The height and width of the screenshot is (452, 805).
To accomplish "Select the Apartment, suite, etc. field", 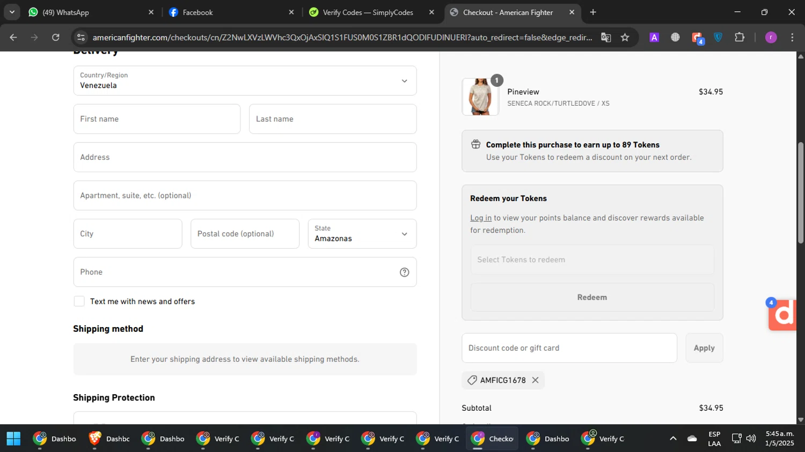I will (245, 196).
